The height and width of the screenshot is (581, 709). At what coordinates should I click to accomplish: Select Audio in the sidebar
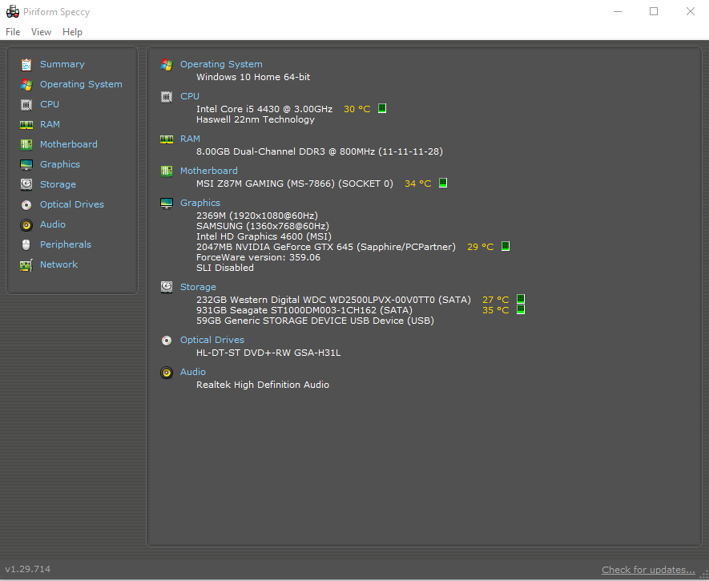(x=52, y=224)
